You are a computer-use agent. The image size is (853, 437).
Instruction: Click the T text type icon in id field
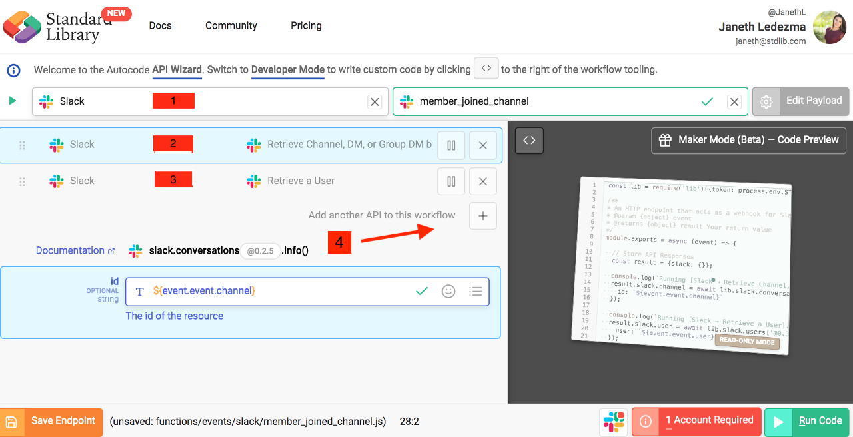click(x=139, y=292)
